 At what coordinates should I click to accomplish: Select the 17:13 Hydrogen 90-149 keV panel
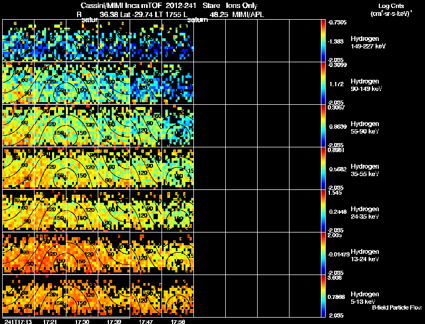tap(18, 83)
